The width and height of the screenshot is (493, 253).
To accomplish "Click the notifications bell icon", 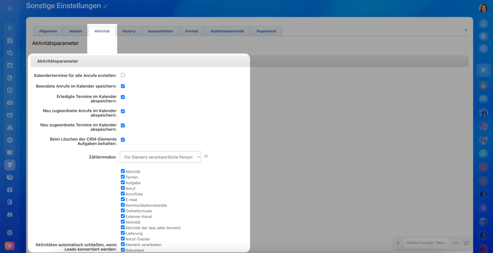I will click(x=483, y=24).
